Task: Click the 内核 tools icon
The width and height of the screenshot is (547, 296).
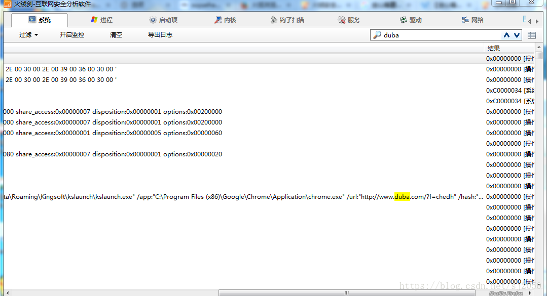Action: click(x=218, y=20)
